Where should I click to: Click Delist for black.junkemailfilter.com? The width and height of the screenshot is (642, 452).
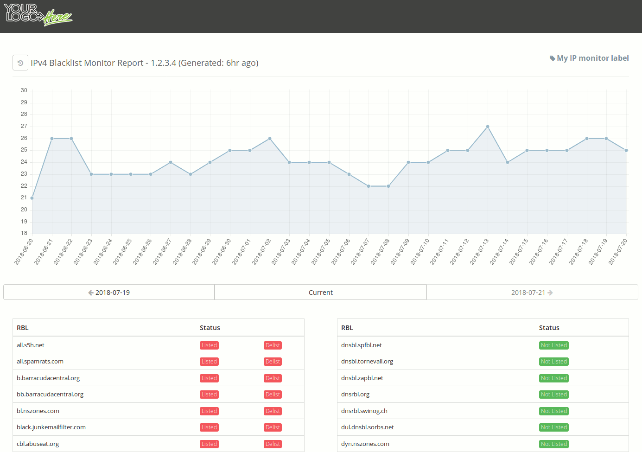273,427
